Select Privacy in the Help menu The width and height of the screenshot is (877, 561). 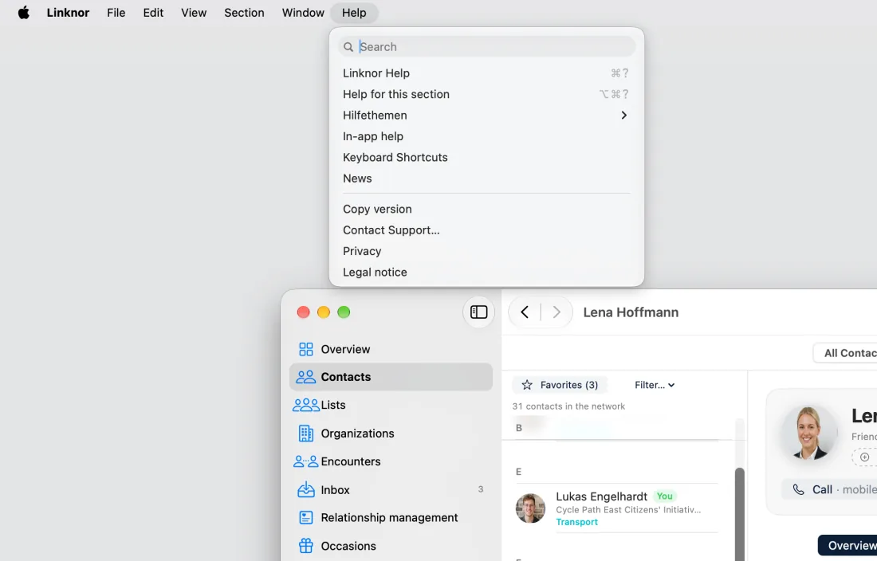click(x=486, y=252)
